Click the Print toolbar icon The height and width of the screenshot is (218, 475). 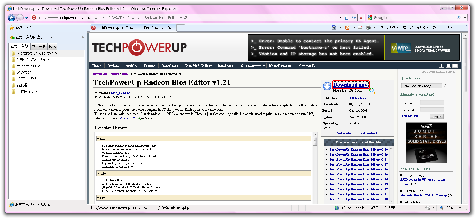pos(368,27)
